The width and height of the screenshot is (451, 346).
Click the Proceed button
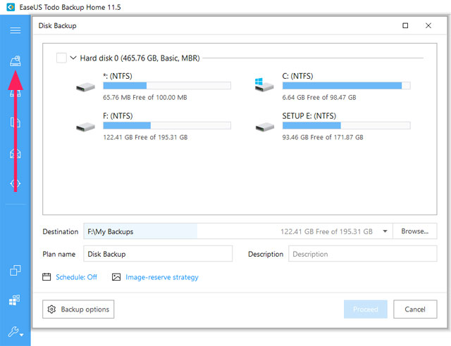(x=366, y=309)
